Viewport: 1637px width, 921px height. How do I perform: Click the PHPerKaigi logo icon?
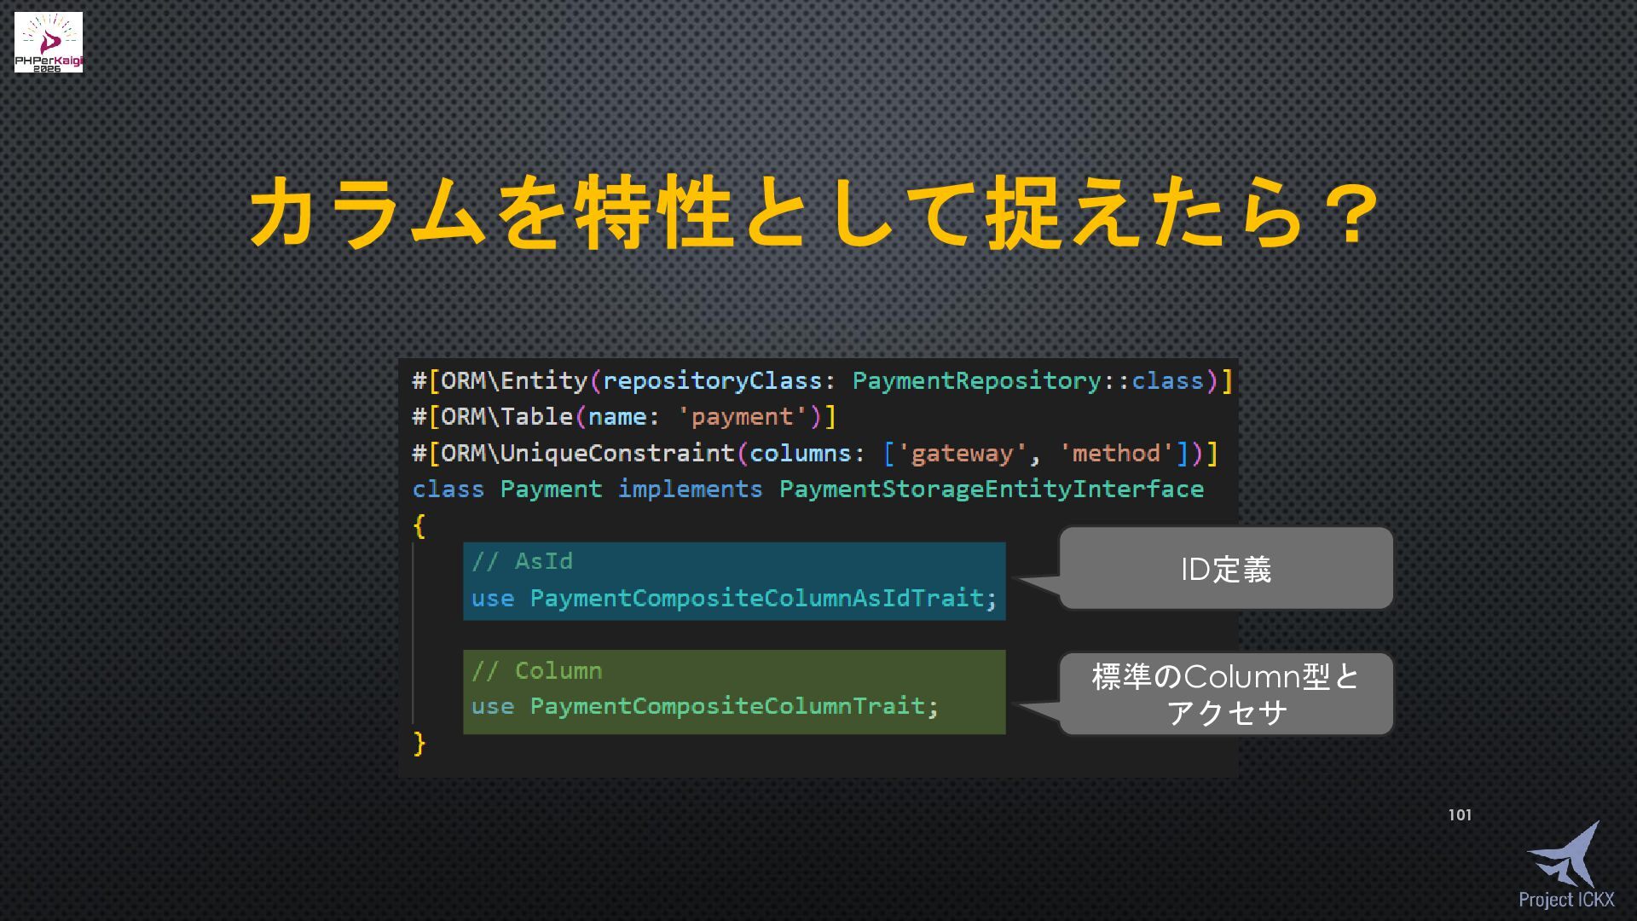tap(48, 42)
